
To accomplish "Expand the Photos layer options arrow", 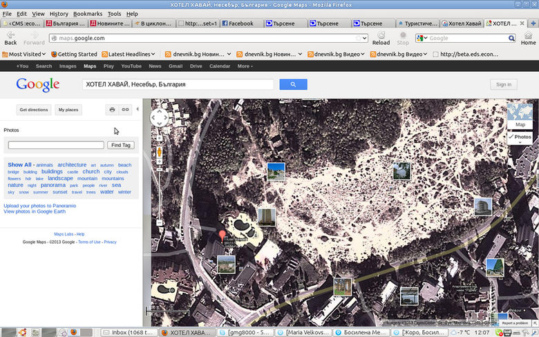I will click(520, 142).
